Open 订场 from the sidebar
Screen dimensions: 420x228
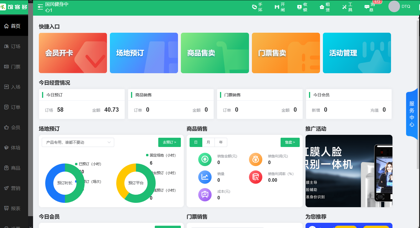[14, 46]
